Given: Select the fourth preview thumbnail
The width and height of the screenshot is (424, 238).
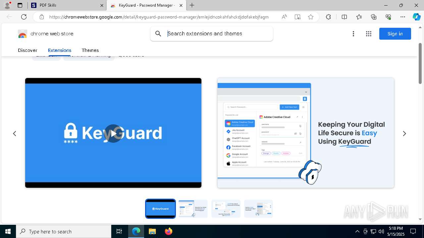Looking at the screenshot, I should tap(258, 209).
